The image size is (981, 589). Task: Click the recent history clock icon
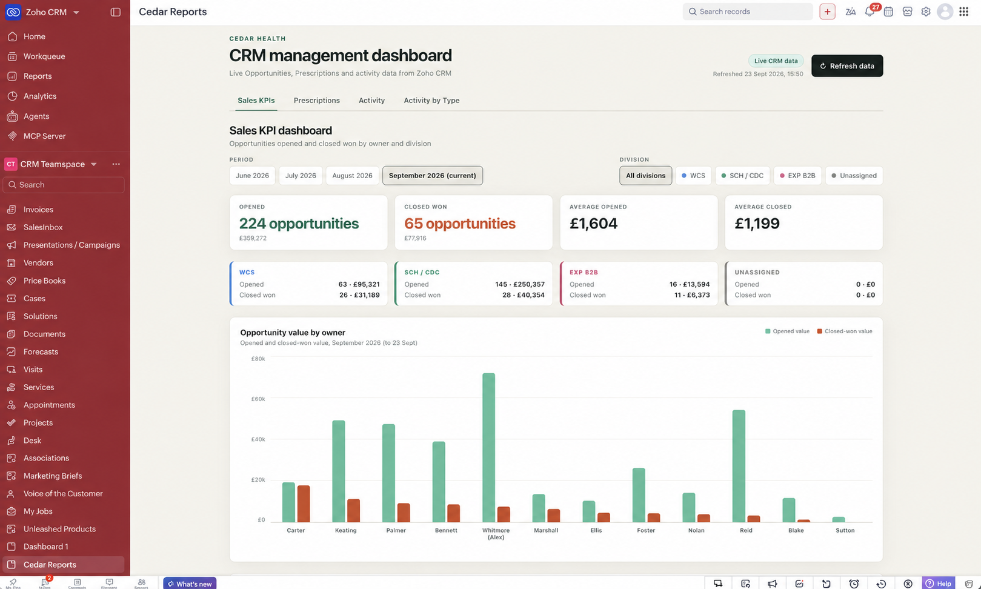click(881, 584)
